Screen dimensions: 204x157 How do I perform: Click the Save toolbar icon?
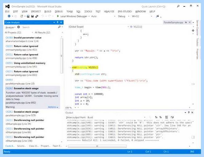[32, 16]
